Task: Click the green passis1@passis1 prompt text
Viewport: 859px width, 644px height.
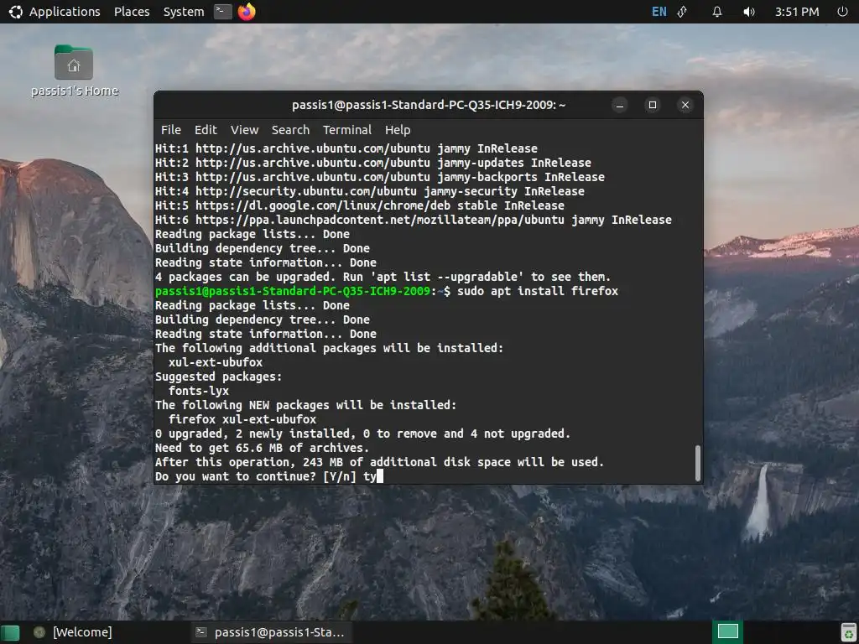Action: 293,291
